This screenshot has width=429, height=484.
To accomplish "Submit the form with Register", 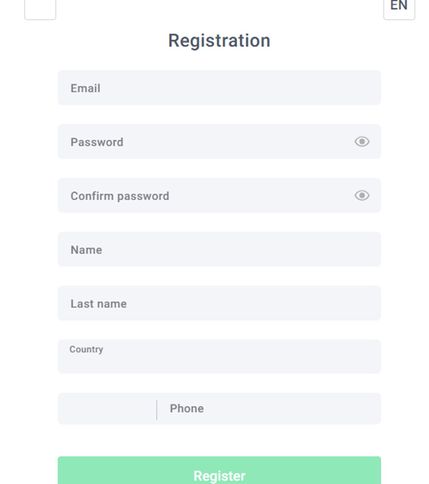I will coord(219,470).
